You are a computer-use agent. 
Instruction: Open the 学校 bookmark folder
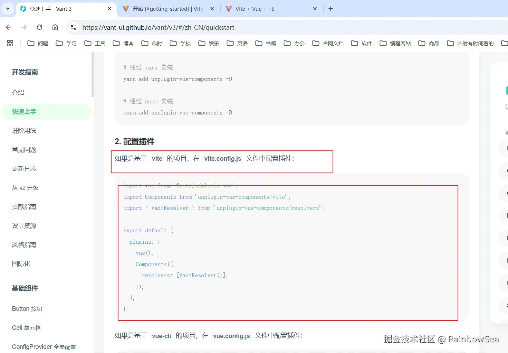[x=180, y=43]
